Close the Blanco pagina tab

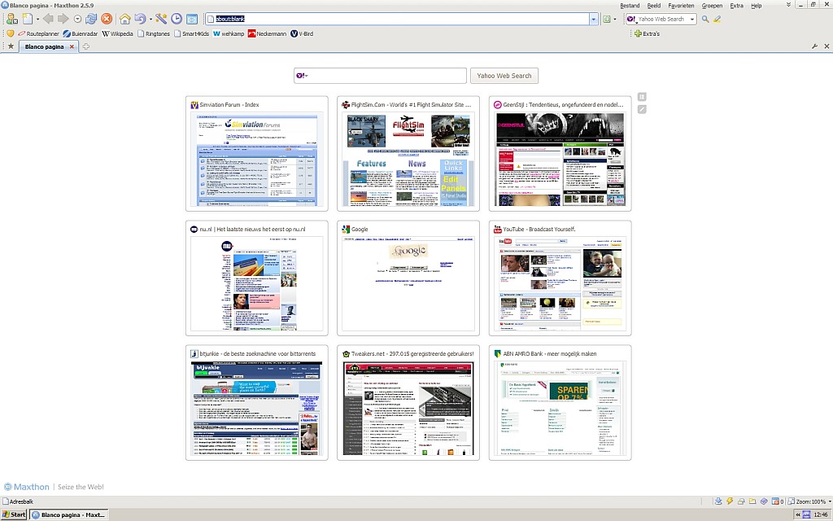point(72,46)
